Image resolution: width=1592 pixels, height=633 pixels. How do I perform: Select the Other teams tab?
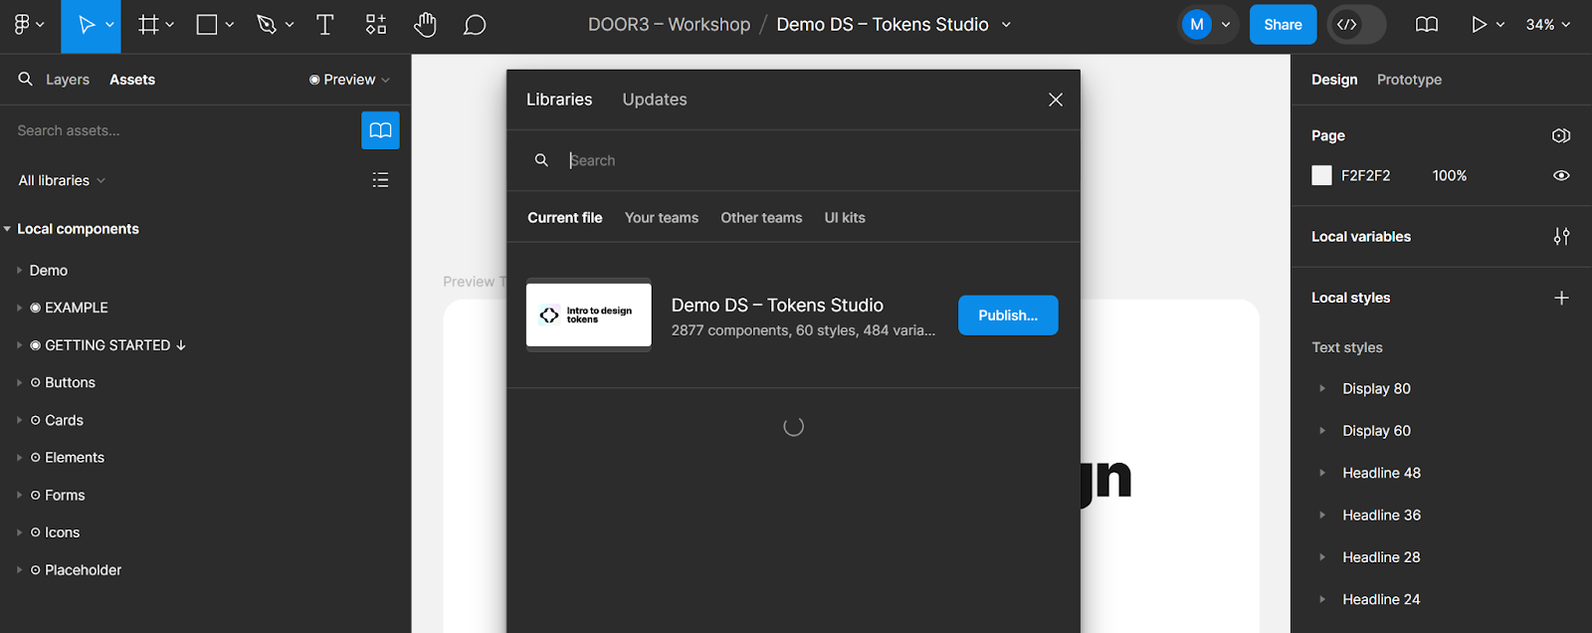click(761, 218)
